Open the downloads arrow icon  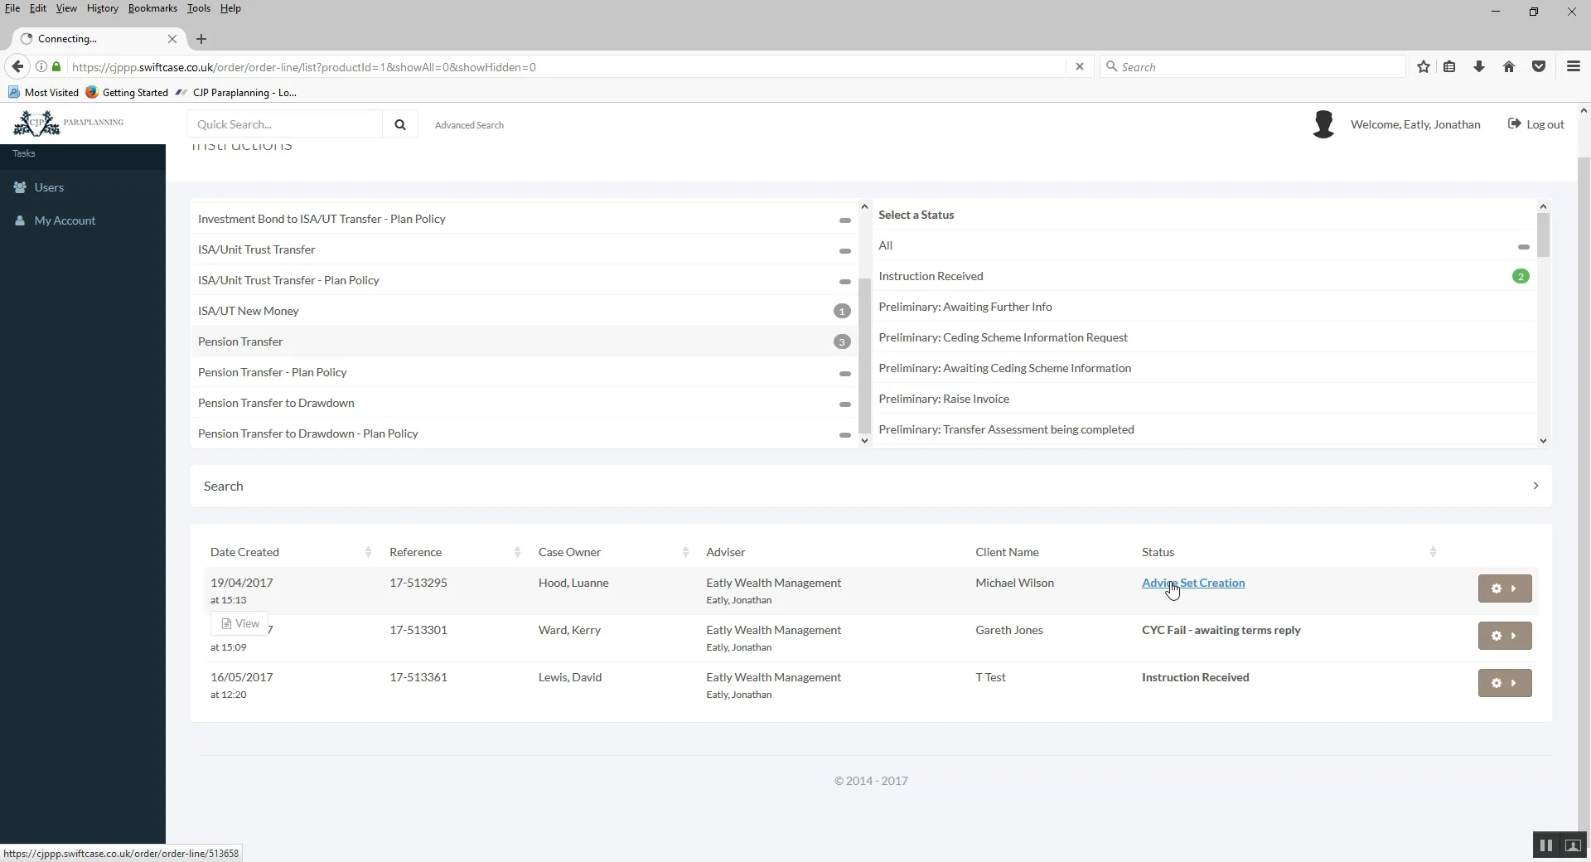[1479, 67]
